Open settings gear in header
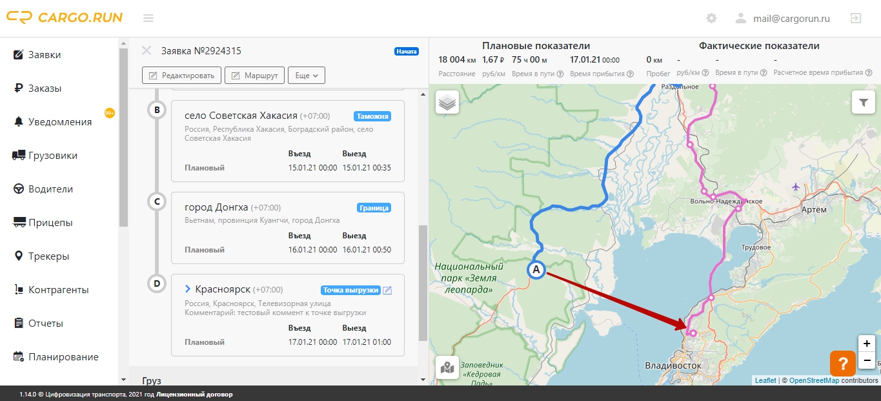Image resolution: width=881 pixels, height=401 pixels. (711, 18)
